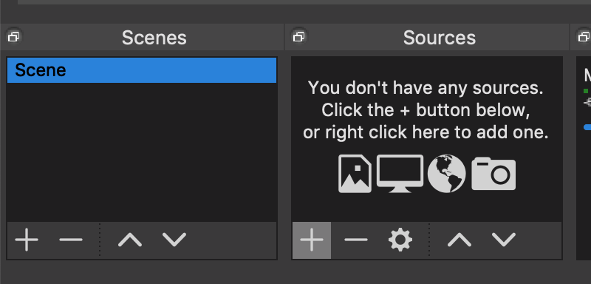This screenshot has width=591, height=284.
Task: Move source down in Sources list
Action: coord(504,240)
